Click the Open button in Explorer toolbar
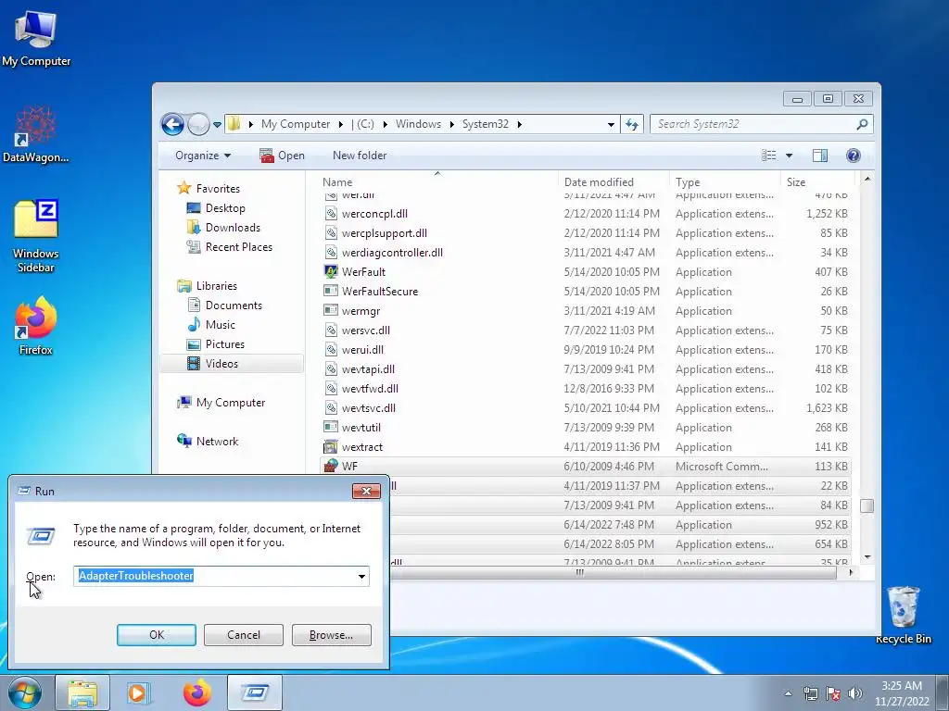Image resolution: width=949 pixels, height=711 pixels. pos(282,156)
